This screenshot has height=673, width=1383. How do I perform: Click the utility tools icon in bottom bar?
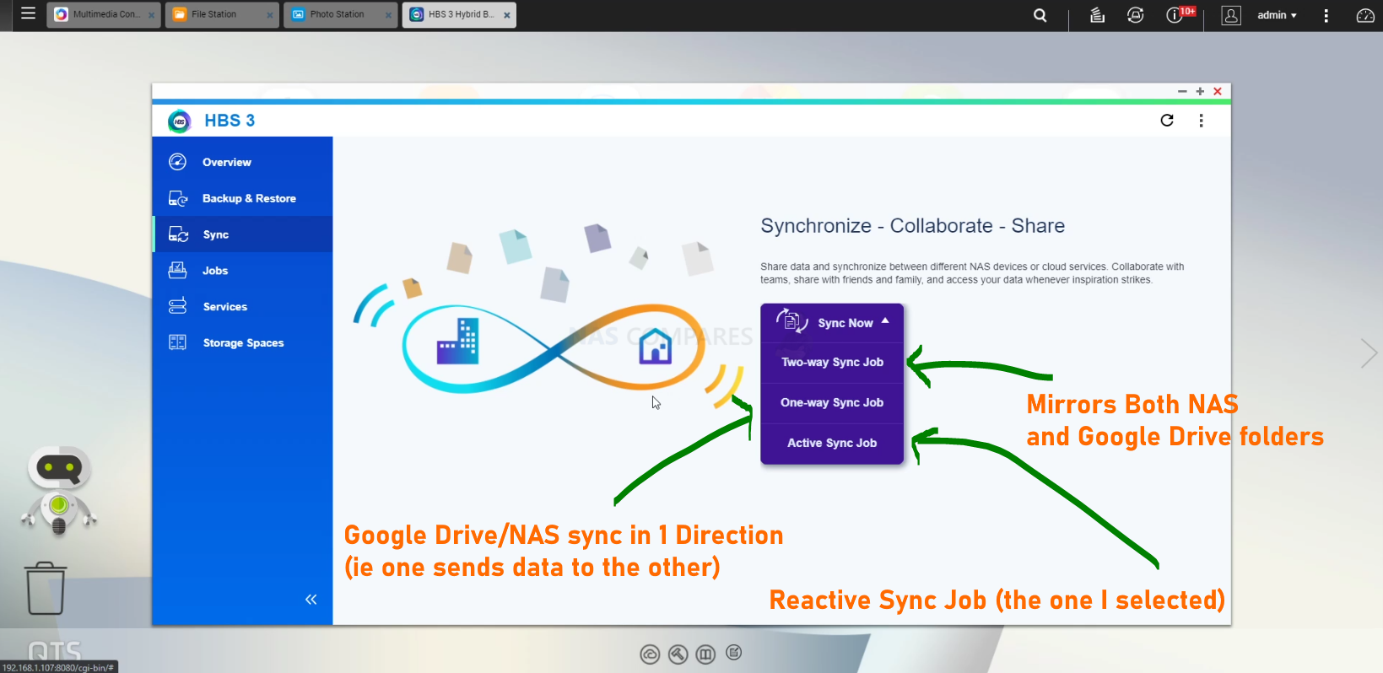tap(678, 654)
